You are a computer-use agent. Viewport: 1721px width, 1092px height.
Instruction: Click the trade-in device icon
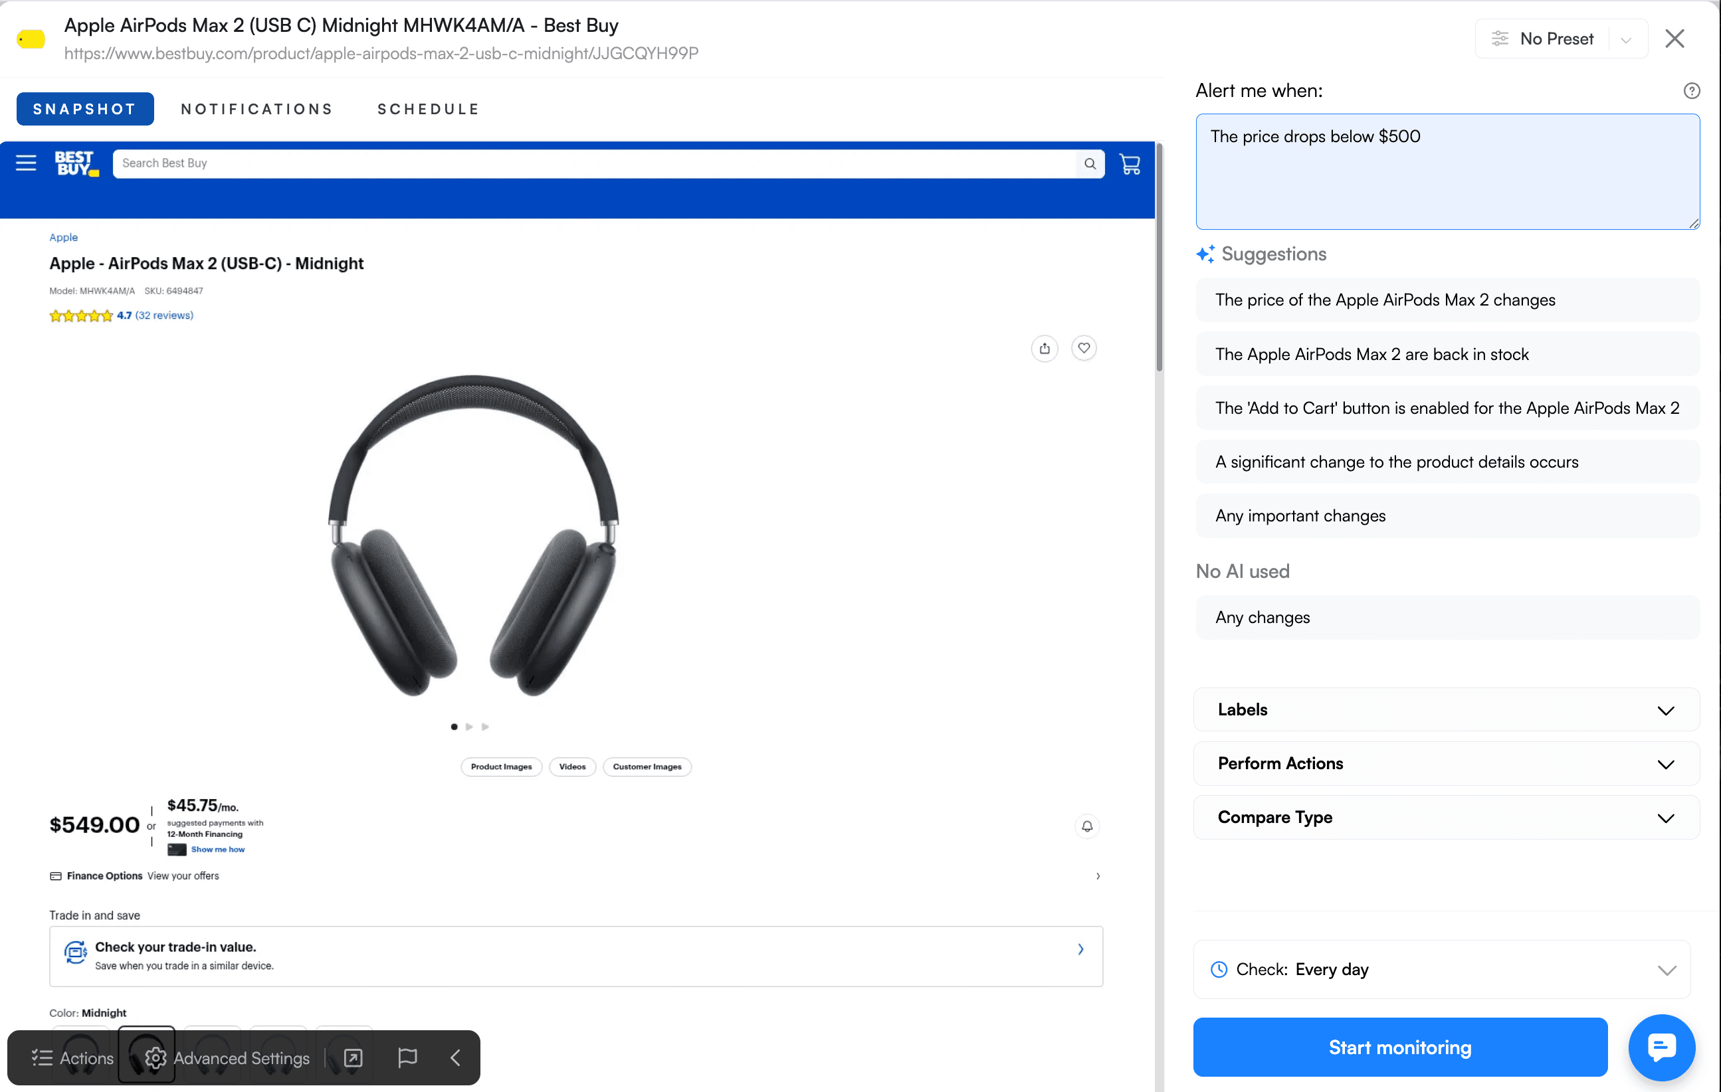[75, 952]
